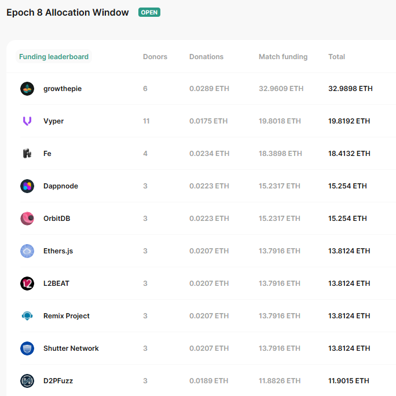Screen dimensions: 396x396
Task: Click D2PFuzz donations 0.0189 ETH
Action: (x=209, y=381)
